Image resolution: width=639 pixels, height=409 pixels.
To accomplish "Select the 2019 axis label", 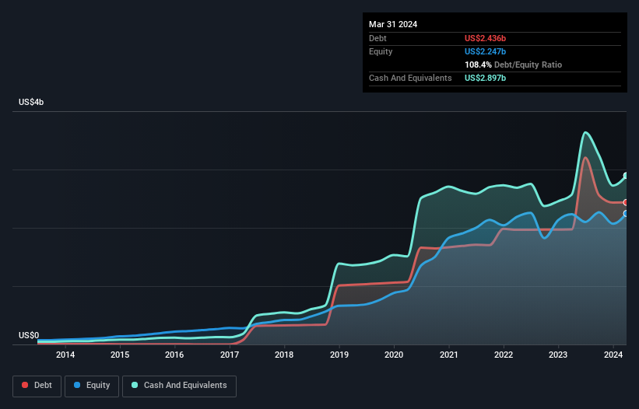I will click(x=339, y=355).
